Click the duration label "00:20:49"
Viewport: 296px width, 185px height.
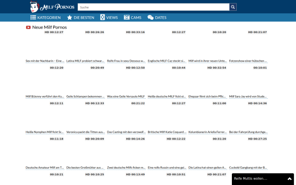97,68
